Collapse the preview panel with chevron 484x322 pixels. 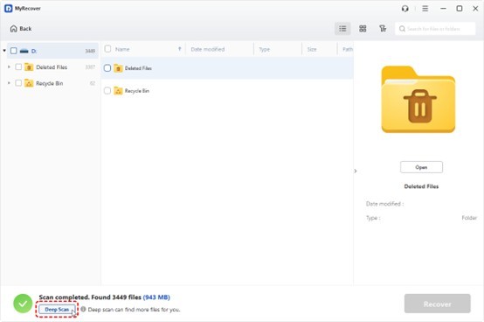pos(356,171)
